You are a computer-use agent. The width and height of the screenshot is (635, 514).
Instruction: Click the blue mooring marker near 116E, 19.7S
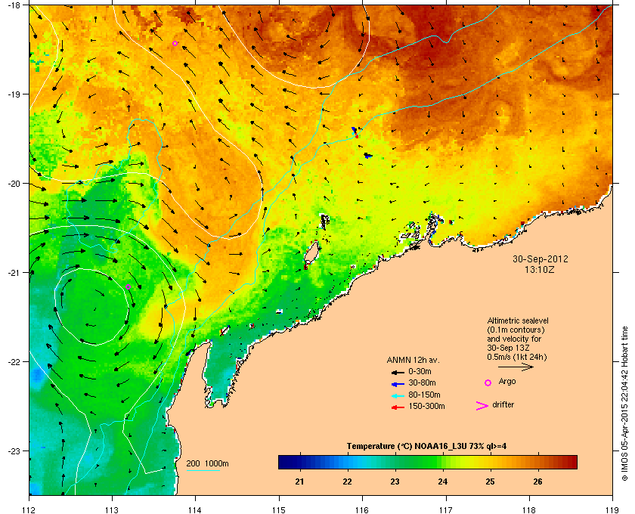(367, 156)
